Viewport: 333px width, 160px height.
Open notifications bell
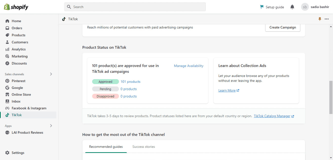click(292, 7)
